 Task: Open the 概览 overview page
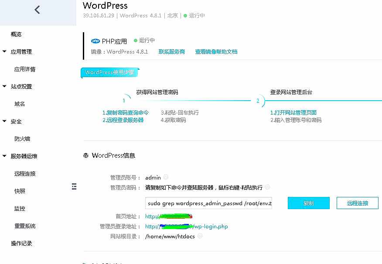tap(16, 34)
